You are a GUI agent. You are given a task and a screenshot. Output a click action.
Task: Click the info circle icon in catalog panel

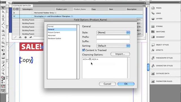point(25,37)
